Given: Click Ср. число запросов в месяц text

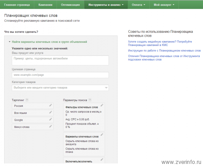Looking at the screenshot, I should [x=83, y=113].
